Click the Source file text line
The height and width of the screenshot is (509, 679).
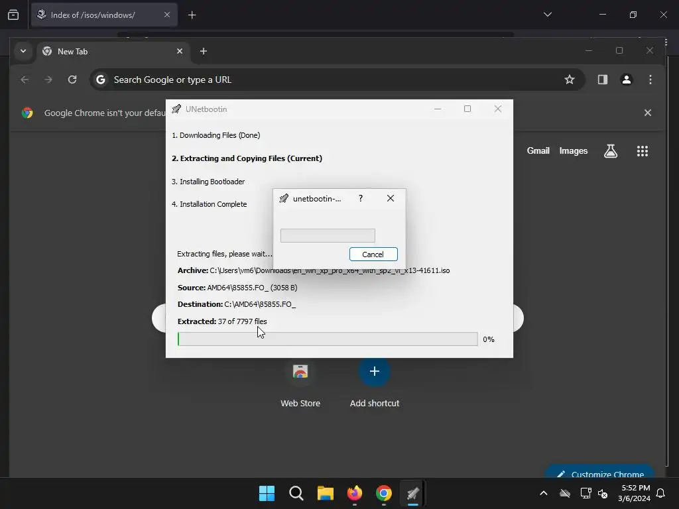pos(237,288)
